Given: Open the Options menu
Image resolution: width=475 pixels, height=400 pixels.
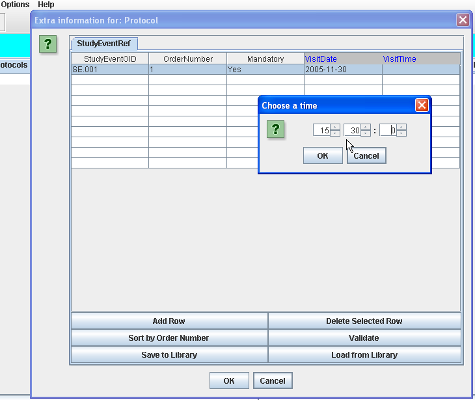Looking at the screenshot, I should pos(15,5).
